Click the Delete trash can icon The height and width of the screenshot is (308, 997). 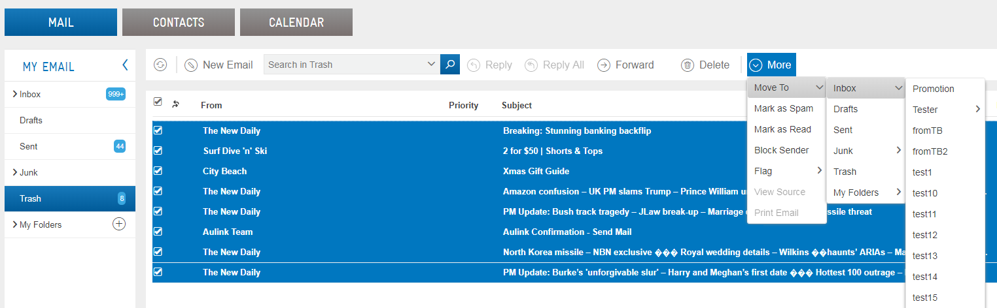688,65
